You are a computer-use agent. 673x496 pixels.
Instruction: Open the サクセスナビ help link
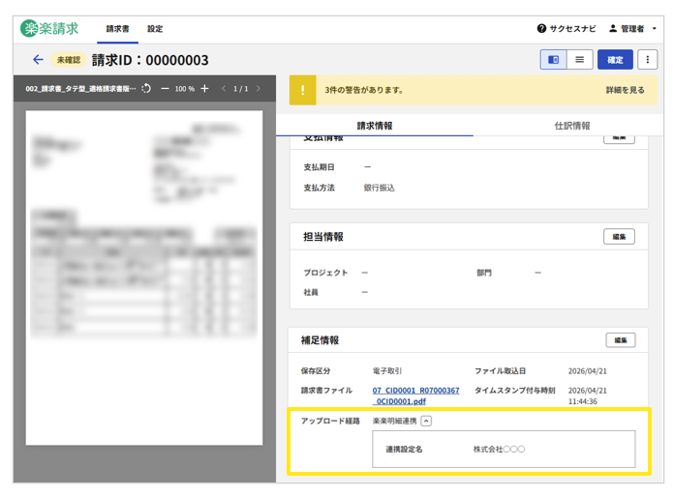[x=566, y=28]
